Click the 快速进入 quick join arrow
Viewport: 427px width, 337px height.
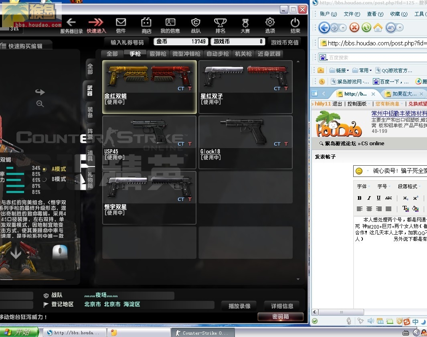point(96,26)
